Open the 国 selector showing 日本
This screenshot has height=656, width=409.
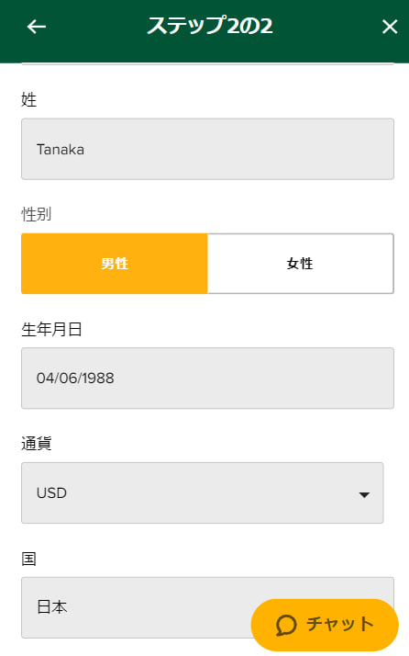click(x=207, y=607)
